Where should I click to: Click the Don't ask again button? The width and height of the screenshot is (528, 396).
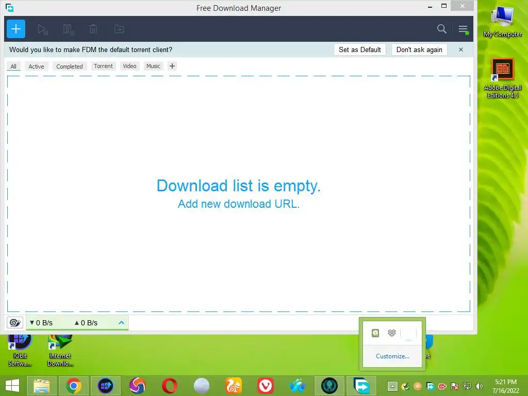click(419, 49)
